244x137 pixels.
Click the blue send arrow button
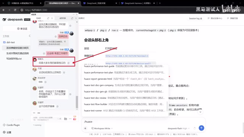click(201, 128)
